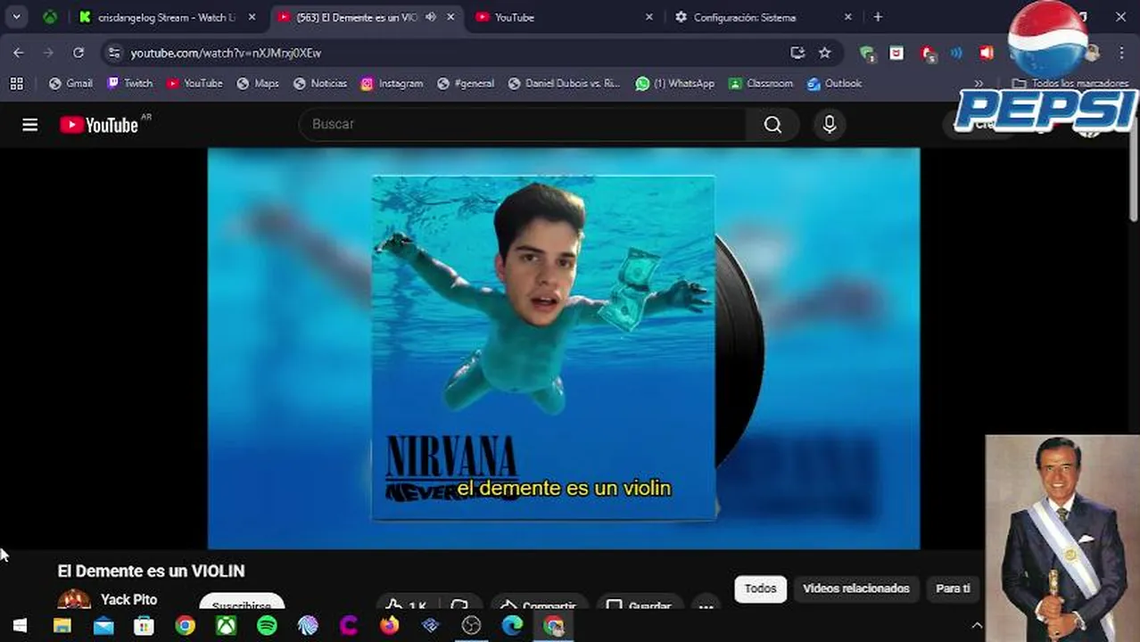Viewport: 1140px width, 642px height.
Task: Open the Classroom bookmark
Action: click(761, 83)
